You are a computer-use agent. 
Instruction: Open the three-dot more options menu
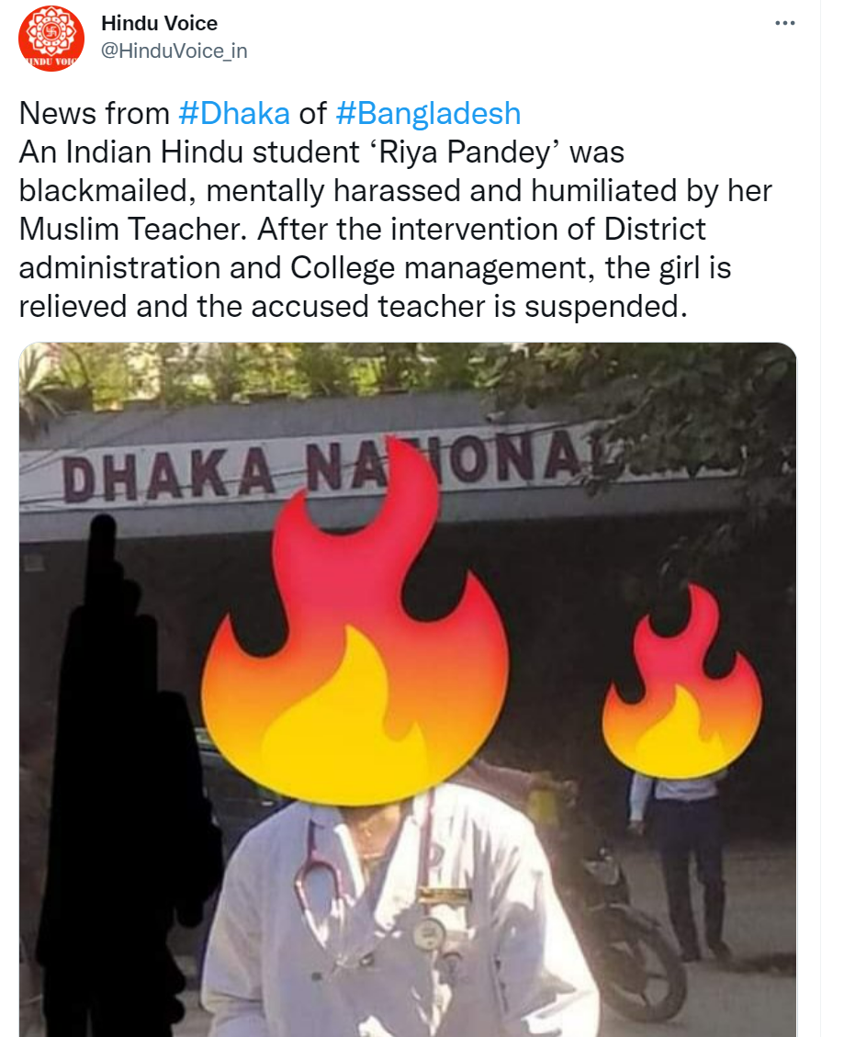pos(784,23)
